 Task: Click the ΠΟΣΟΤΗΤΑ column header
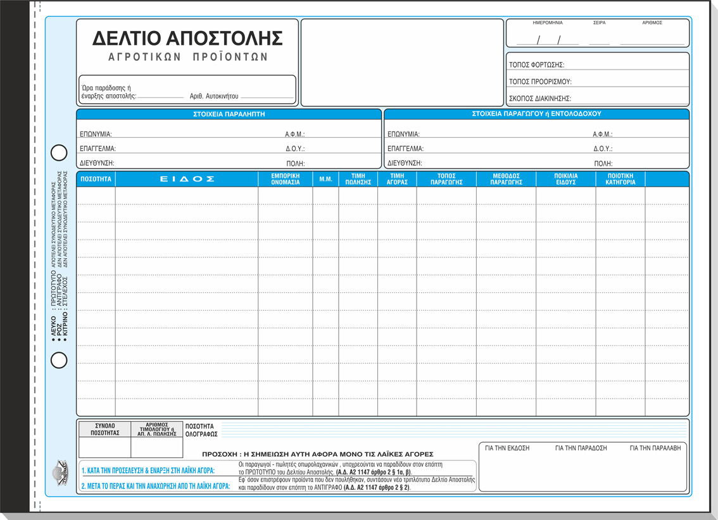[x=96, y=179]
